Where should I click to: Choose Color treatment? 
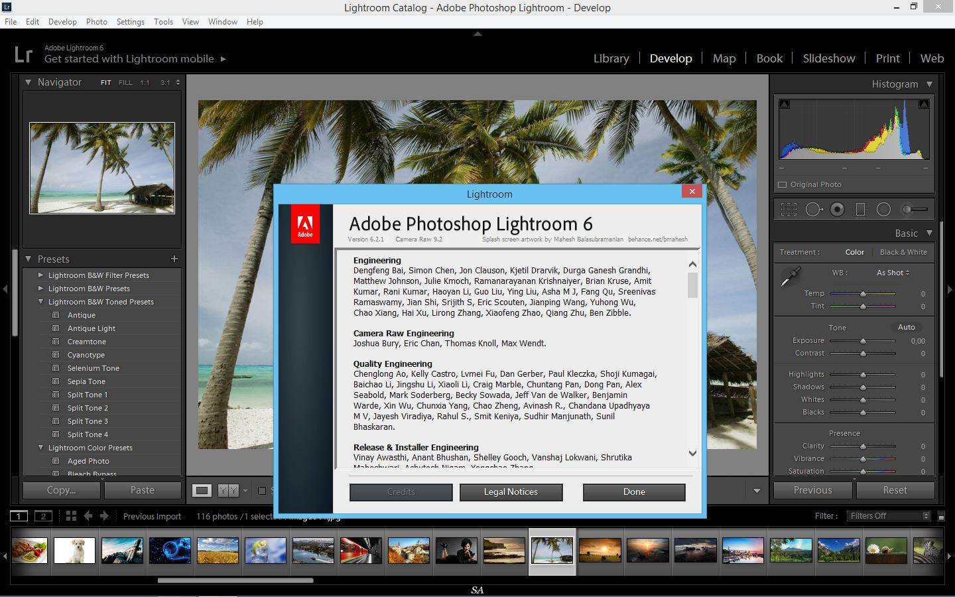pyautogui.click(x=854, y=252)
